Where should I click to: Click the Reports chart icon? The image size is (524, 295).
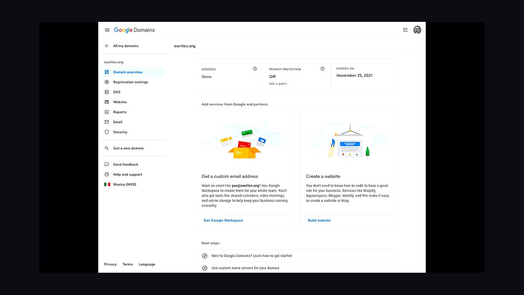pyautogui.click(x=107, y=112)
